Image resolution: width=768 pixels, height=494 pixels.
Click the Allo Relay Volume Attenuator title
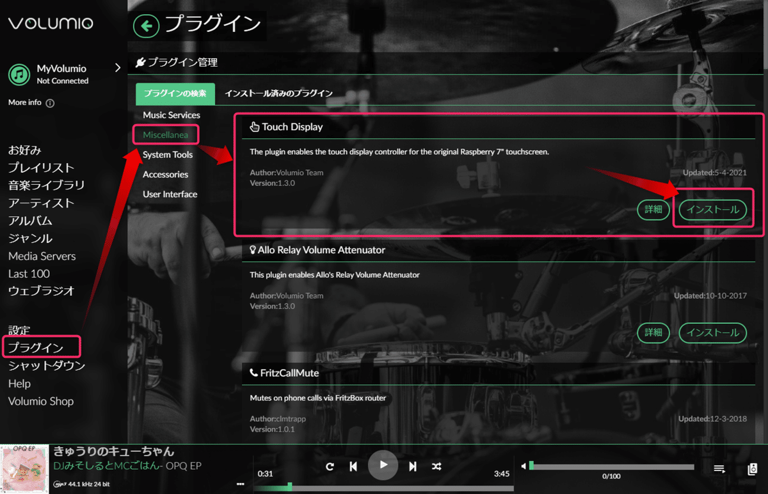click(321, 250)
